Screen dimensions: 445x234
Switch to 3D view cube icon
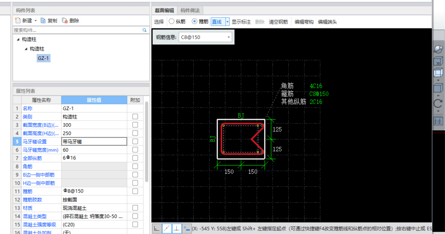tap(438, 61)
